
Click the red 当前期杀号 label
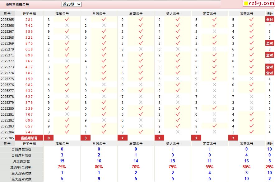click(x=29, y=138)
